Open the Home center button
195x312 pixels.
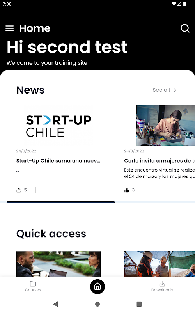(97, 287)
